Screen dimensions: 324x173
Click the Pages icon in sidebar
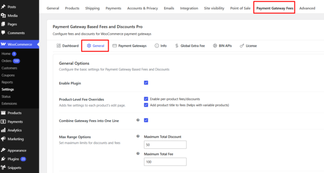coord(3,24)
